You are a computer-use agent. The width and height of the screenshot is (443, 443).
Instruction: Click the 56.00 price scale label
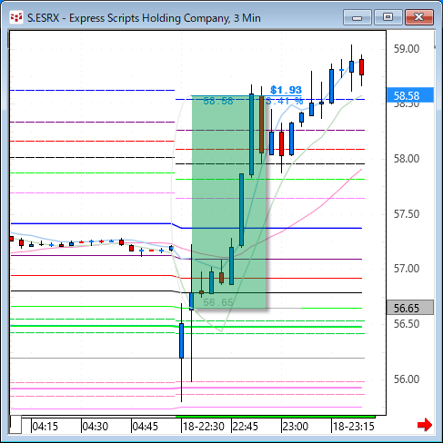[407, 379]
